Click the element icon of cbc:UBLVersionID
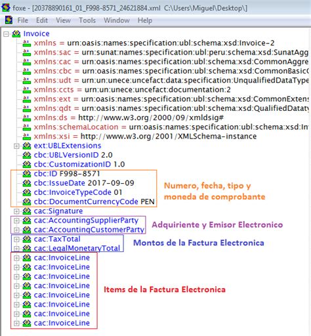 (27, 155)
